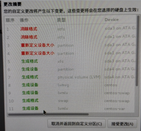Click the 类型 column header

[x=61, y=20]
